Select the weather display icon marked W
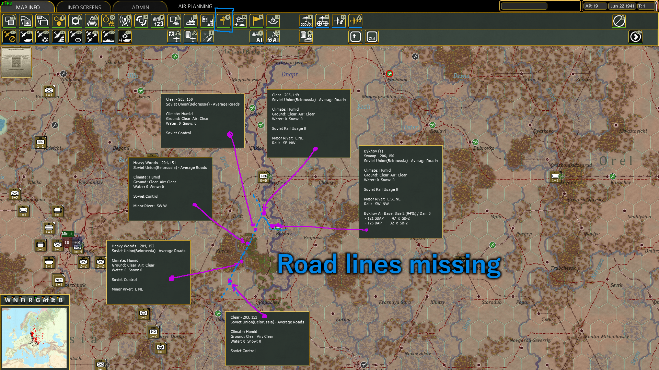 point(240,21)
